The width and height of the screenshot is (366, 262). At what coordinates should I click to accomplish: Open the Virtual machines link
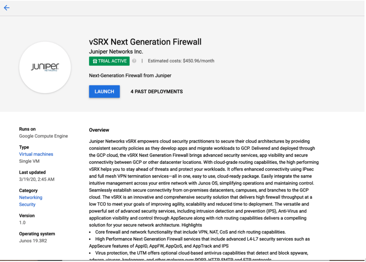36,154
